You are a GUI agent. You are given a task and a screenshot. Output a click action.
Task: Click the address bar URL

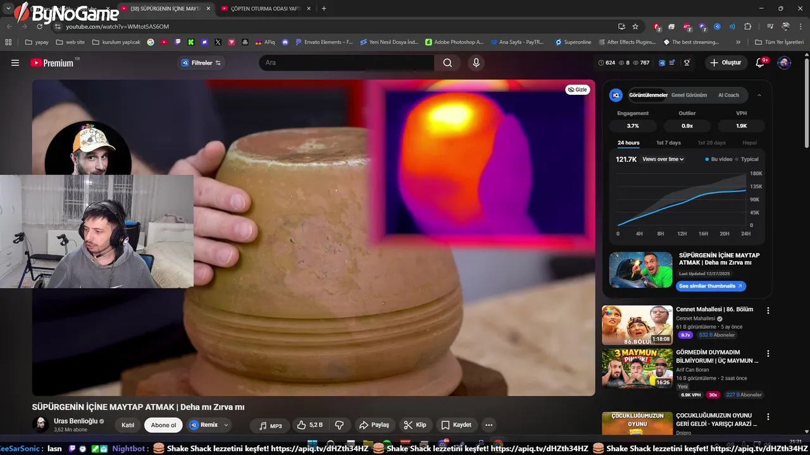point(118,27)
